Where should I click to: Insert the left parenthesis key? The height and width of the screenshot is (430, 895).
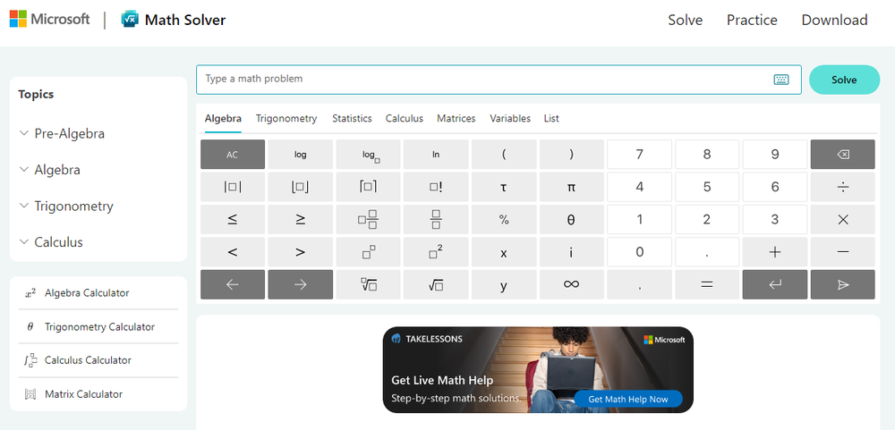tap(503, 155)
